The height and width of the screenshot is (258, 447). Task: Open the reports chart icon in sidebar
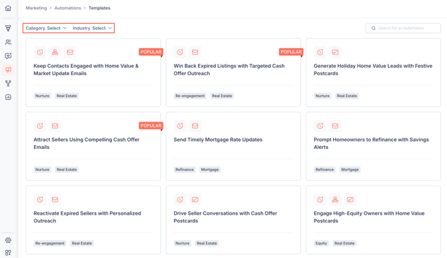coord(8,97)
